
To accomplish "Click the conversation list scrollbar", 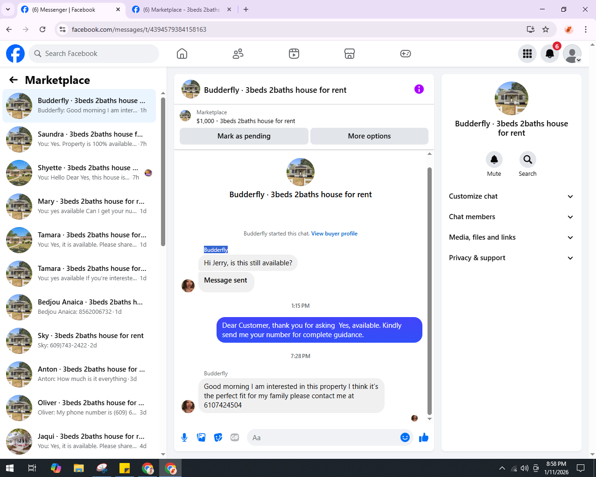I will coord(163,171).
